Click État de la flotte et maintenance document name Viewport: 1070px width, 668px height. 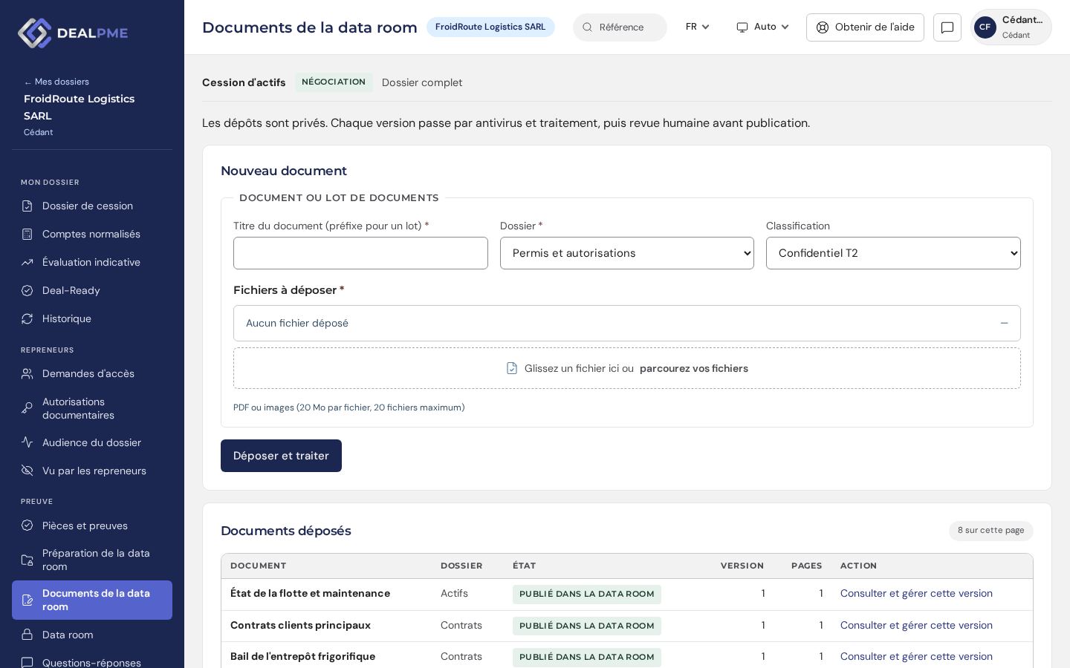coord(310,593)
